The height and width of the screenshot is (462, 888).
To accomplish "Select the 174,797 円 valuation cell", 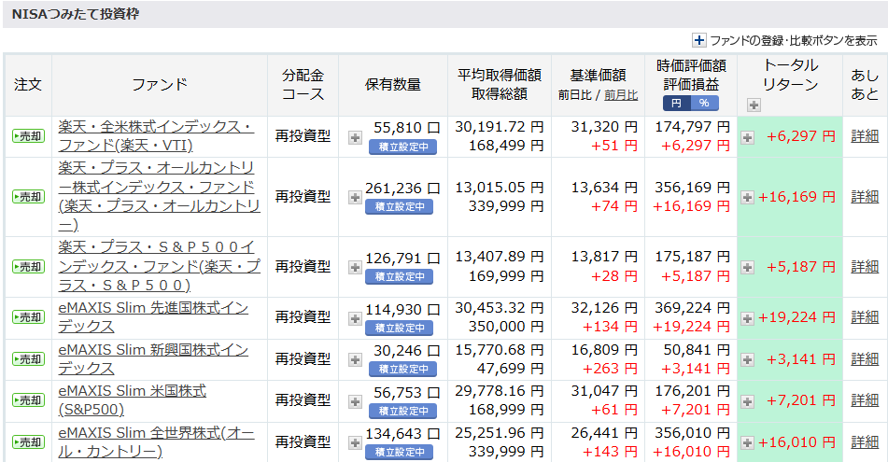I will [692, 127].
